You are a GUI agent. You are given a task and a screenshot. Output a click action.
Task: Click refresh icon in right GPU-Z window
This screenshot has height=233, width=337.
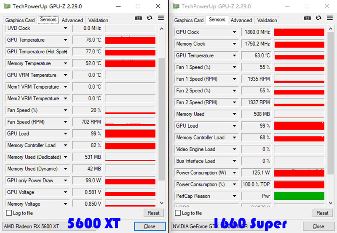tap(318, 18)
